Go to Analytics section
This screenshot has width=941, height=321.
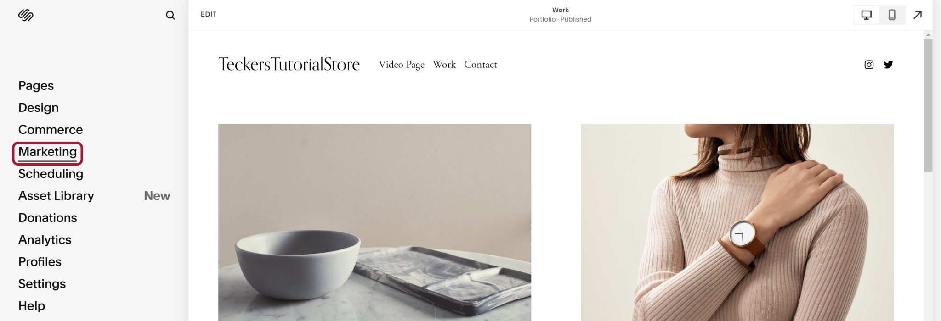click(45, 240)
